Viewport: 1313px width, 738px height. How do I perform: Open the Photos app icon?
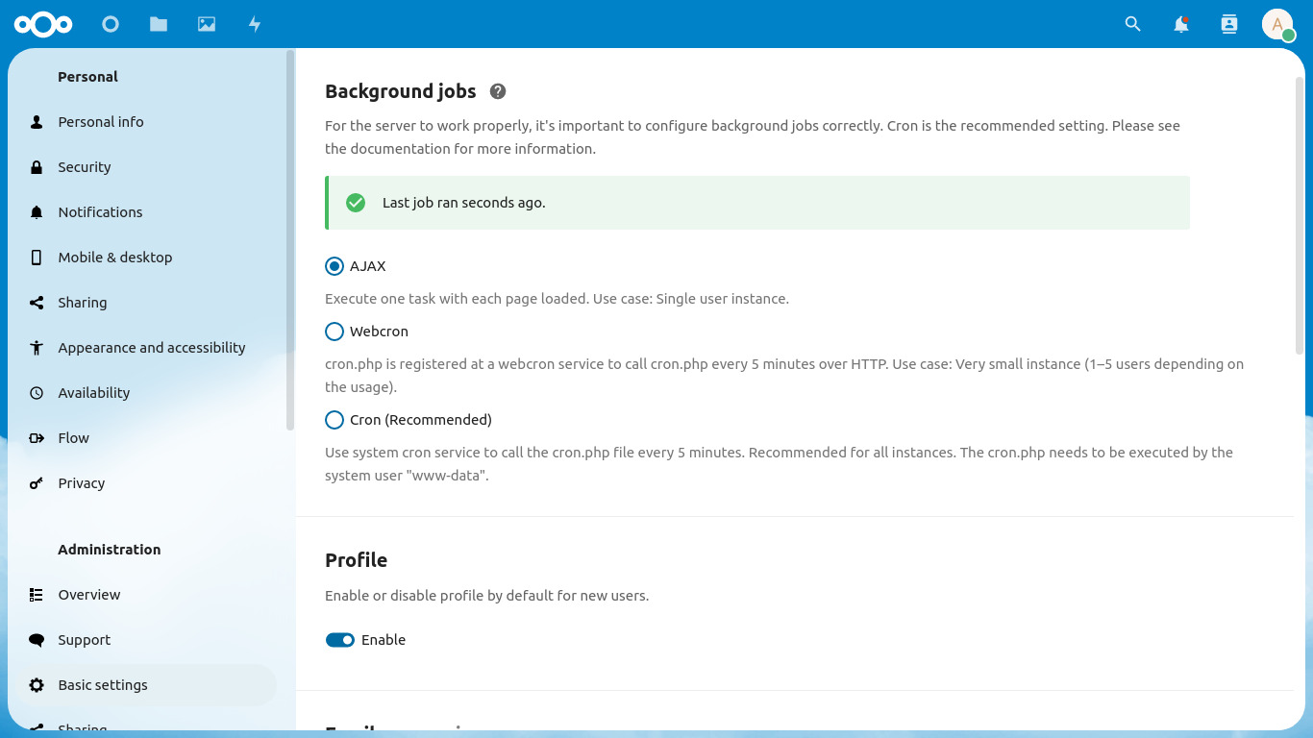click(207, 24)
